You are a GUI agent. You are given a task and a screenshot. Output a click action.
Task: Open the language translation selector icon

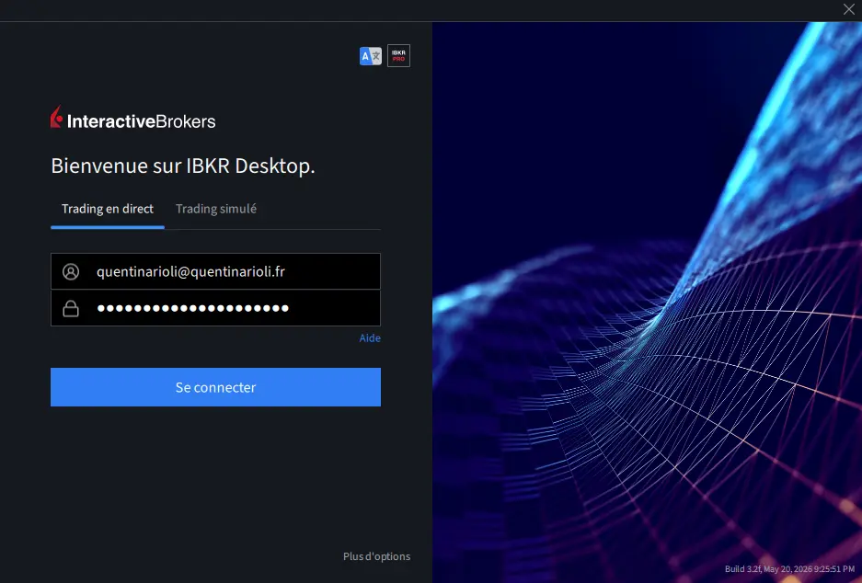[x=371, y=56]
